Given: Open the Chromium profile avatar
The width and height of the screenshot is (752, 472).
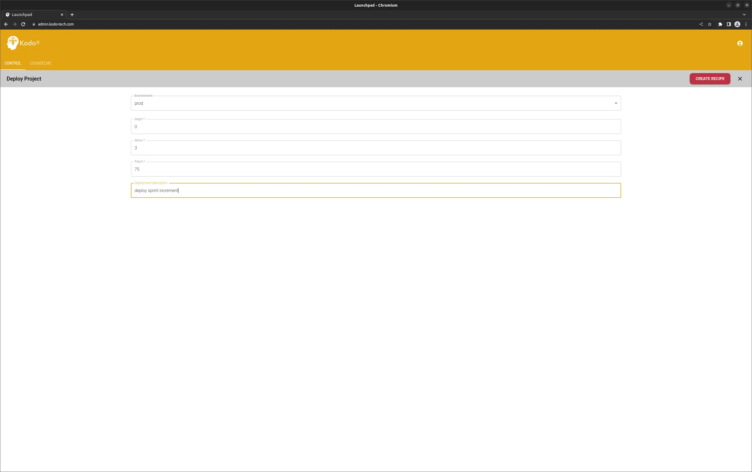Looking at the screenshot, I should coord(737,24).
